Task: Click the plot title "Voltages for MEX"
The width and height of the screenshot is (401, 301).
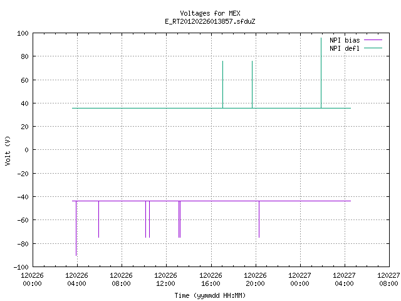Action: (210, 13)
